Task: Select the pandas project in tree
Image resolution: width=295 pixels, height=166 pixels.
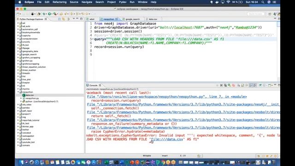Action: (26, 108)
